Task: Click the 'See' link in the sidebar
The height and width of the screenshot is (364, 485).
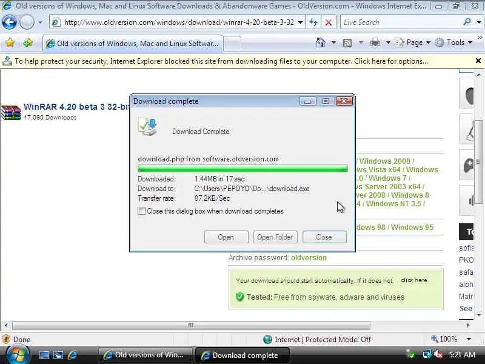Action: point(466,309)
